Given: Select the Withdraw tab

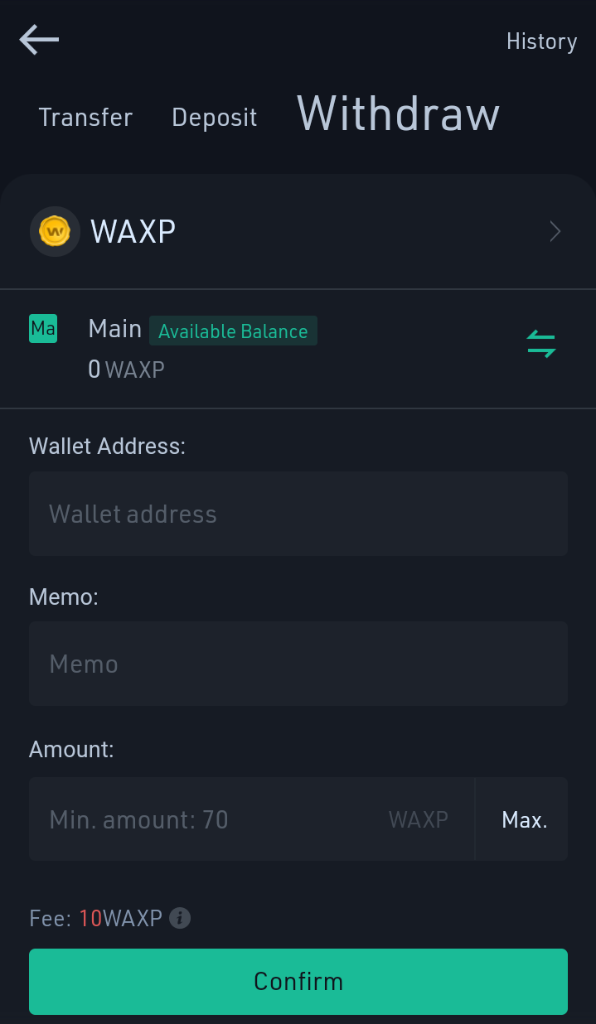Looking at the screenshot, I should coord(399,114).
